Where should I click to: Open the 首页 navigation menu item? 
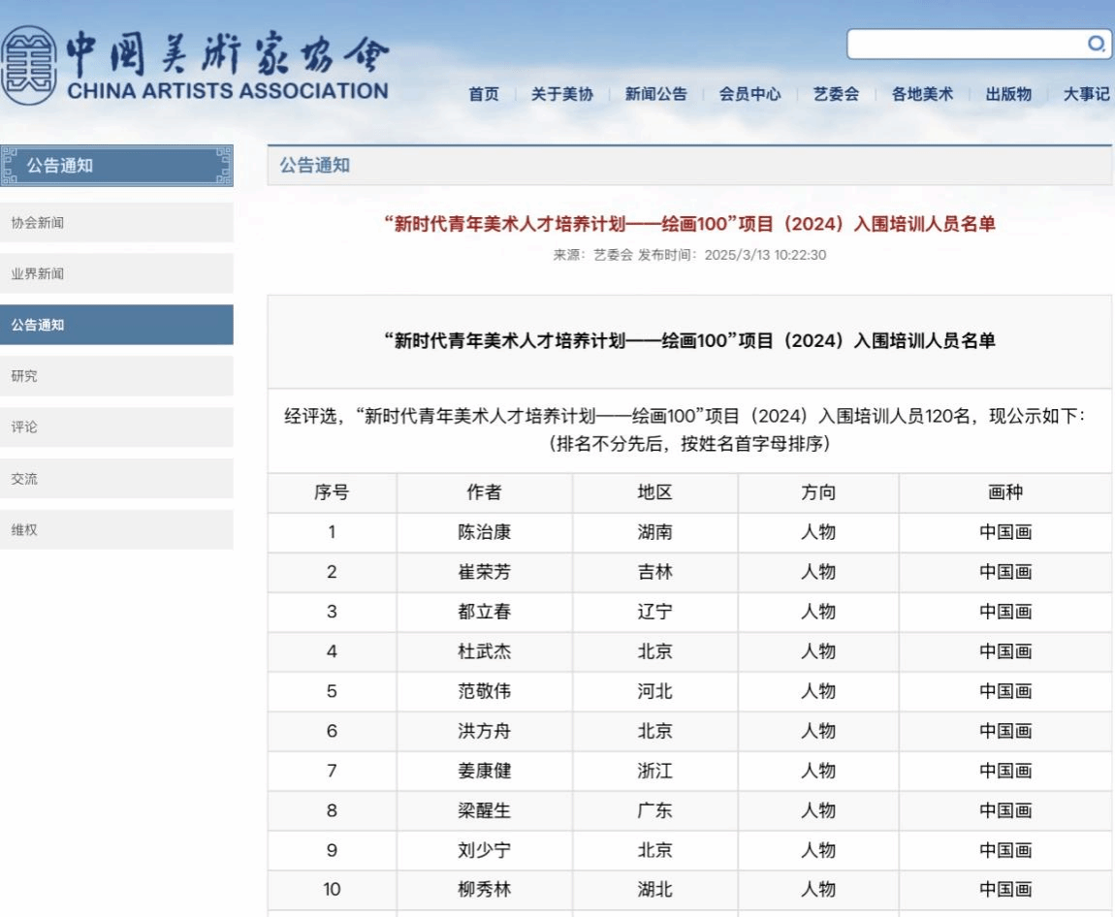(484, 94)
